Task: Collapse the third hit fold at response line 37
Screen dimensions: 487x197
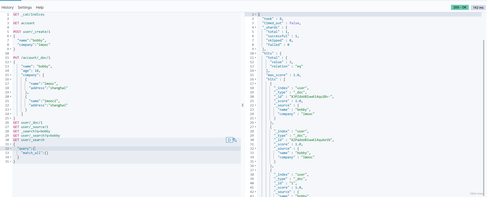Action: (255, 170)
